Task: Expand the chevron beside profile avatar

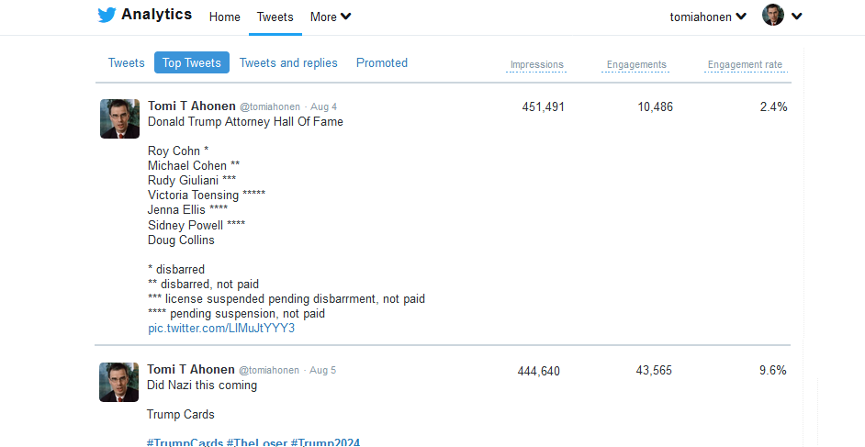Action: [797, 16]
